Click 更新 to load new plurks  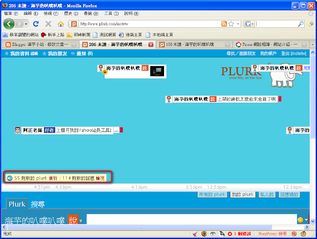[x=53, y=178]
